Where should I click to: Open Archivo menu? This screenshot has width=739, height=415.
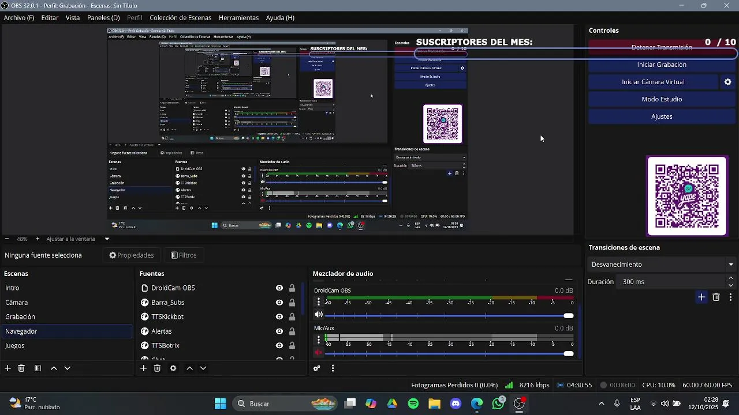tap(19, 18)
